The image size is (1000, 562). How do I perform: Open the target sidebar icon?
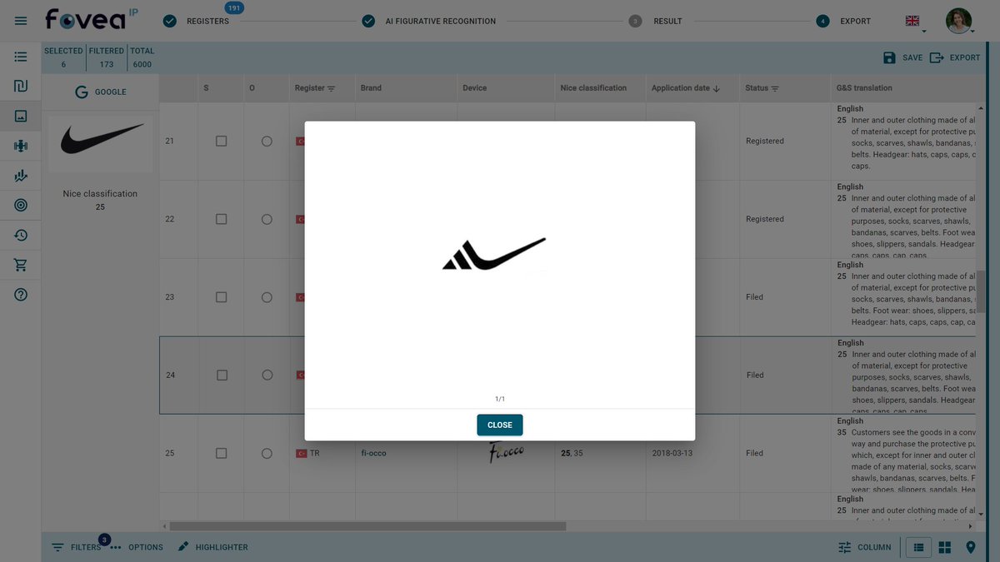point(21,206)
